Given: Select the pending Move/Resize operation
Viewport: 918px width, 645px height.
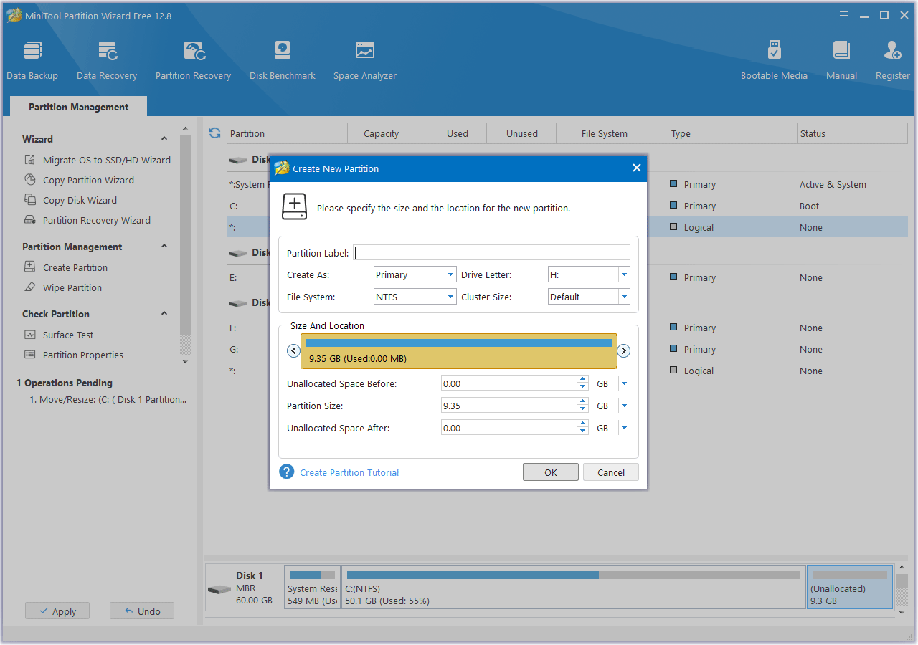Looking at the screenshot, I should point(108,400).
